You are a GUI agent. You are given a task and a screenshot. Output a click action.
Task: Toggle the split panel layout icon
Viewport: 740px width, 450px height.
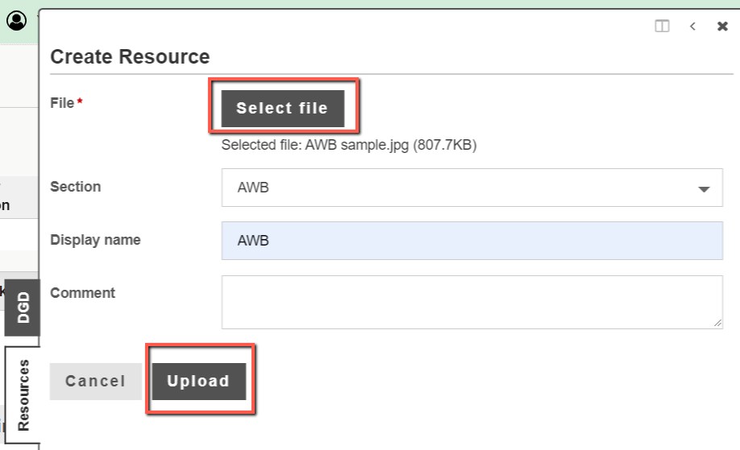click(x=662, y=26)
